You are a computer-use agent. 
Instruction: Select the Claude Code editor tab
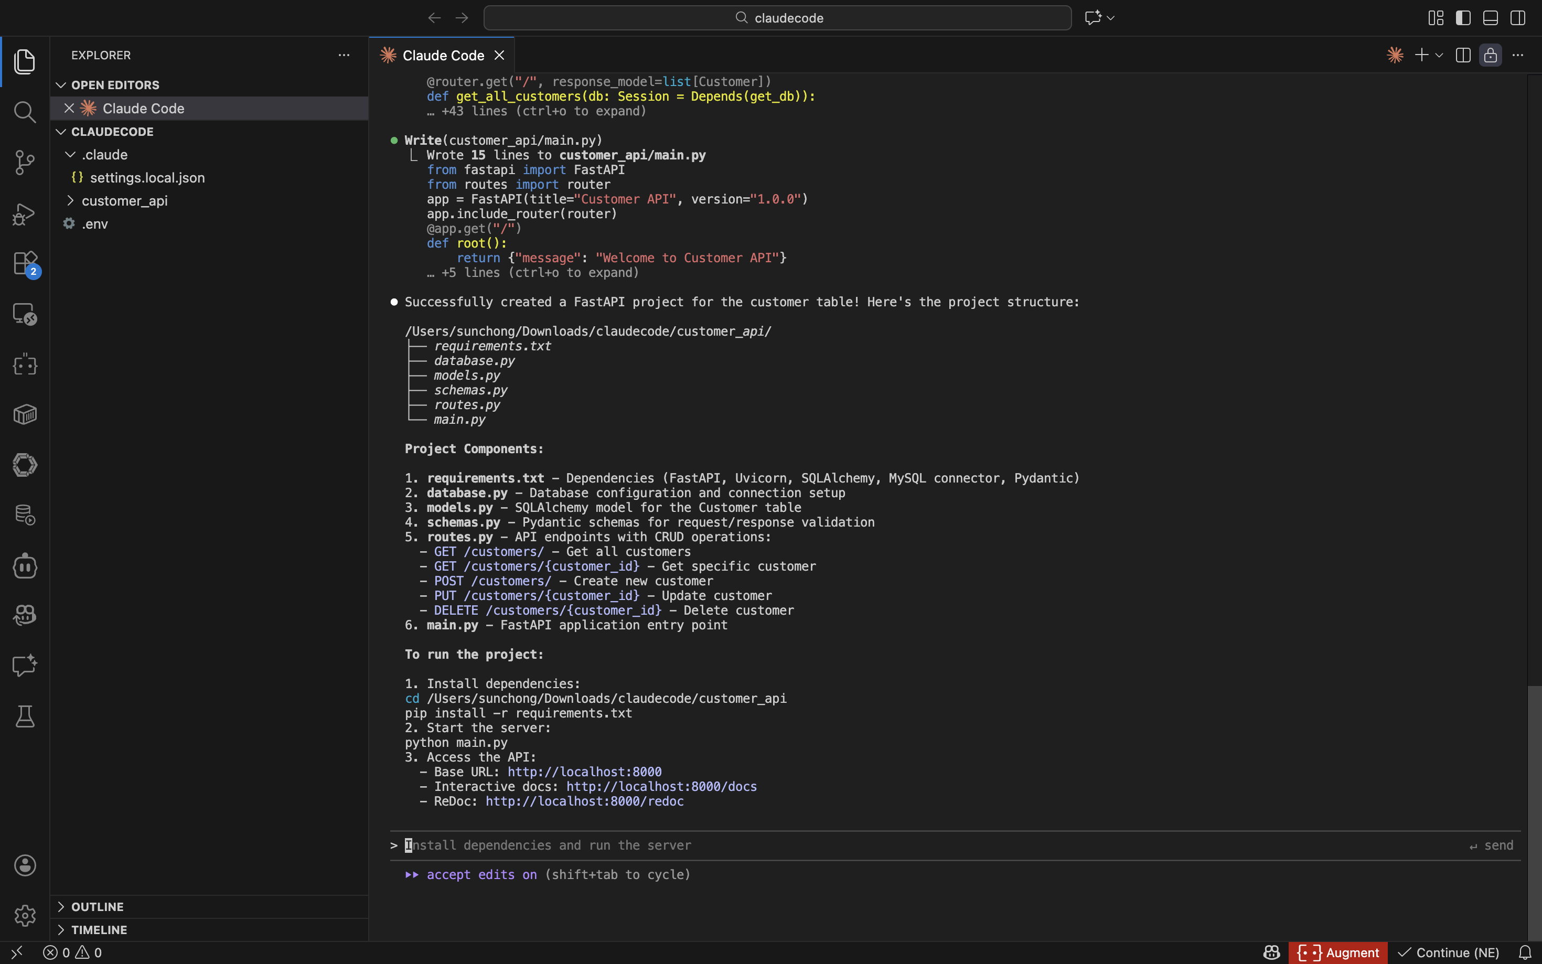[442, 56]
